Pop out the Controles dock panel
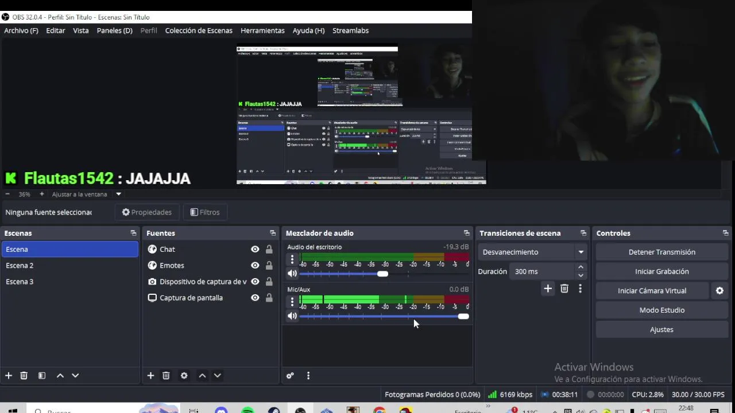The image size is (735, 413). 725,233
